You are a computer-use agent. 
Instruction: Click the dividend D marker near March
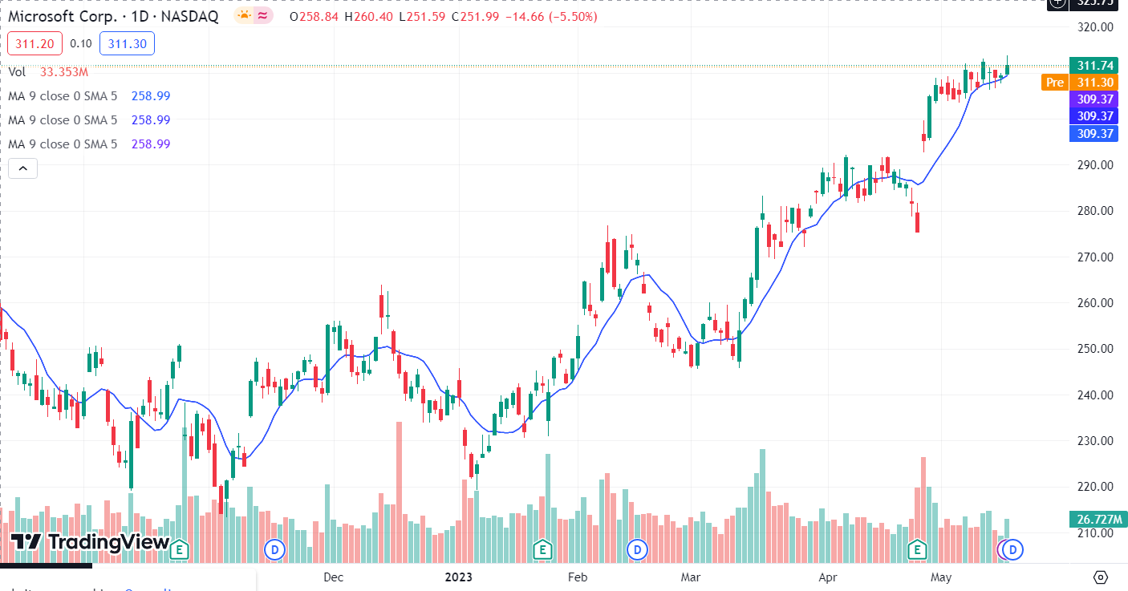pos(637,549)
